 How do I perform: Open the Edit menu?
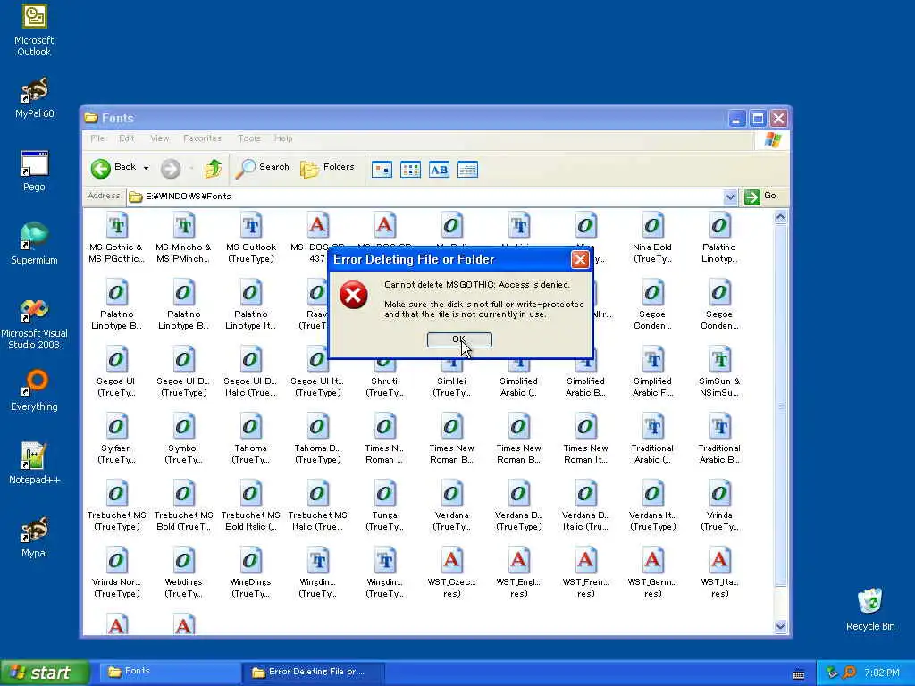pos(127,138)
